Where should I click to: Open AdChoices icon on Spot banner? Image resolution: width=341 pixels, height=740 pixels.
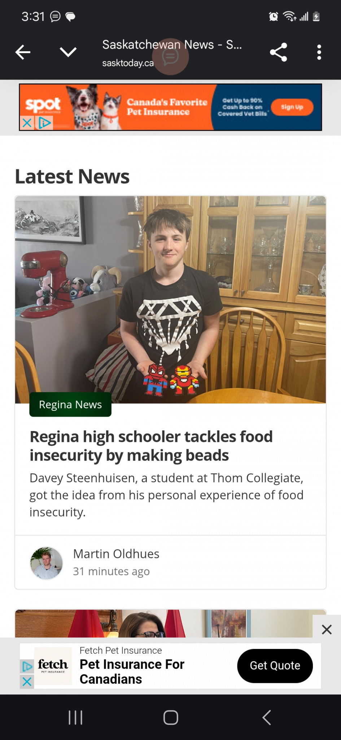[44, 123]
